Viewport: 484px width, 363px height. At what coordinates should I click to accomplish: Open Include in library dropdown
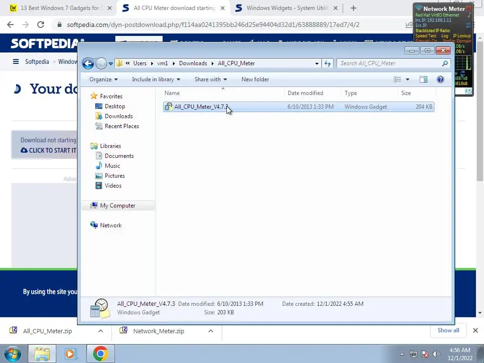[x=156, y=79]
